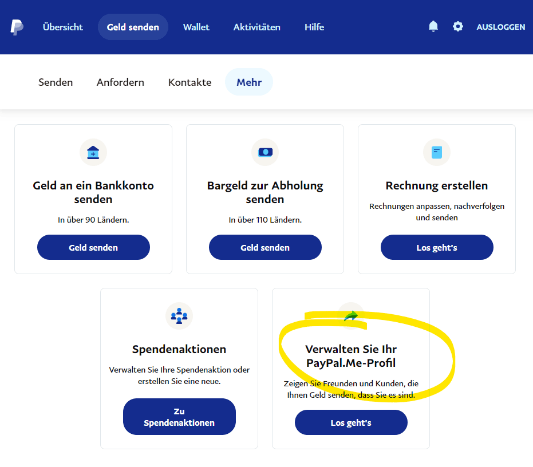Click the green arrow PayPal.Me icon
Image resolution: width=533 pixels, height=467 pixels.
[351, 315]
